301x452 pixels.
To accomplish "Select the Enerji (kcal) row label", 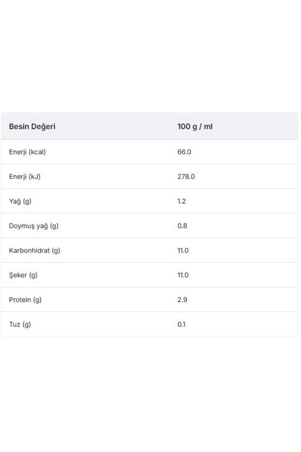I will [x=27, y=152].
